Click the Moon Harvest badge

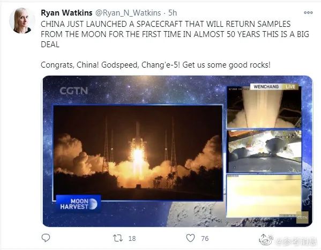point(78,204)
